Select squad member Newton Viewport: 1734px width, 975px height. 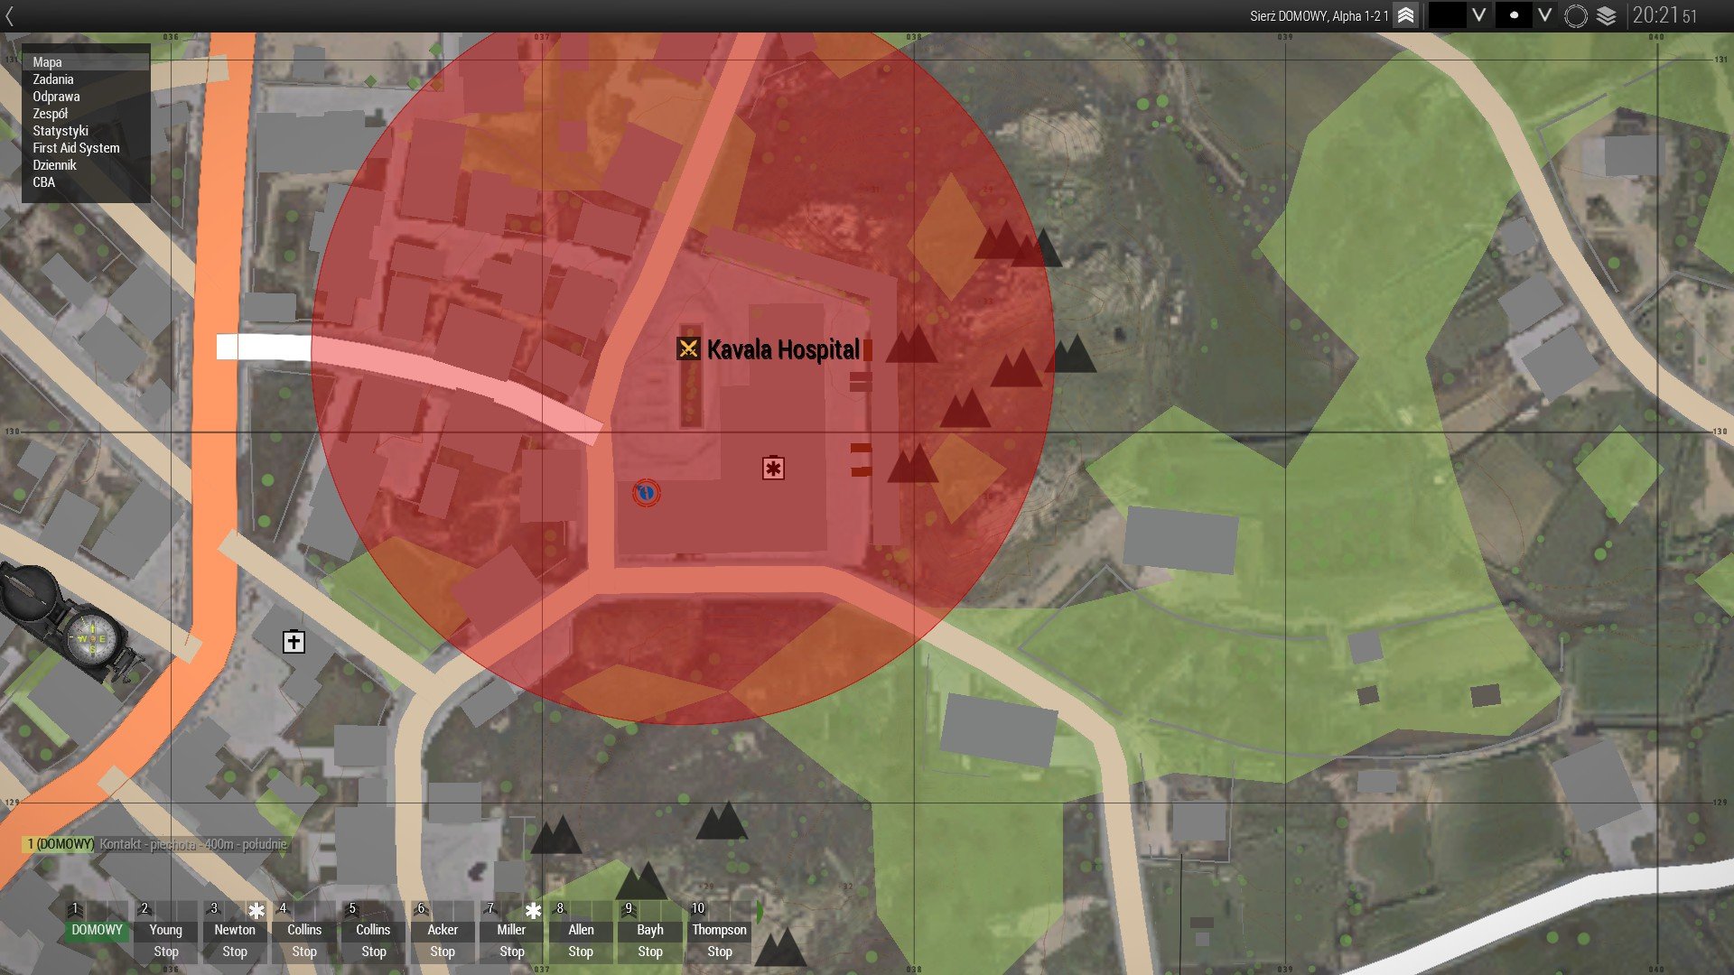(235, 930)
